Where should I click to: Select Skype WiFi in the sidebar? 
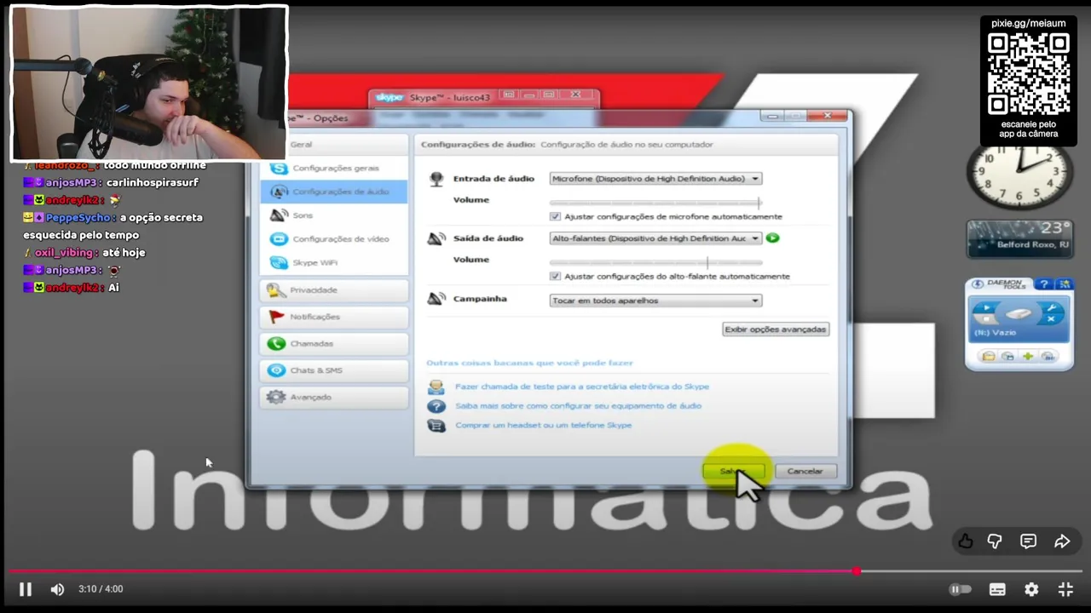click(x=335, y=263)
